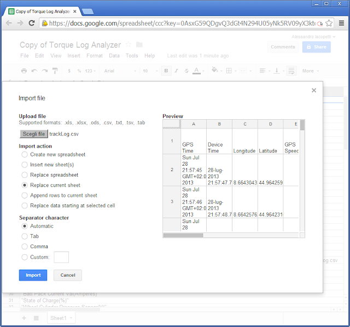Image resolution: width=350 pixels, height=327 pixels.
Task: Click the borders icon
Action: (x=229, y=71)
